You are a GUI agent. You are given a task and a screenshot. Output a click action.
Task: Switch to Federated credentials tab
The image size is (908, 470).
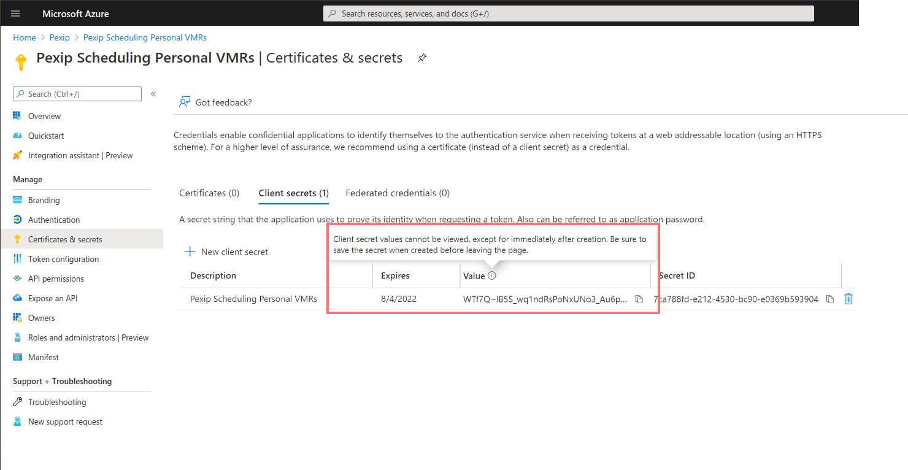pos(398,193)
